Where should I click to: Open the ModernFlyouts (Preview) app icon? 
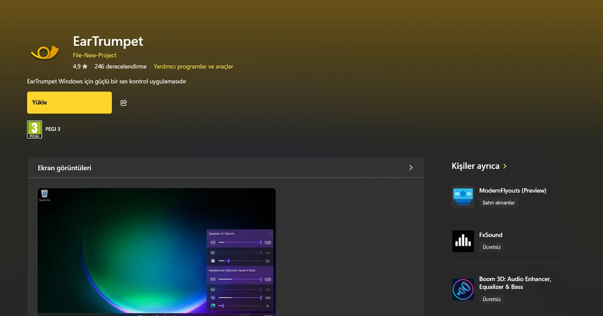pos(463,197)
